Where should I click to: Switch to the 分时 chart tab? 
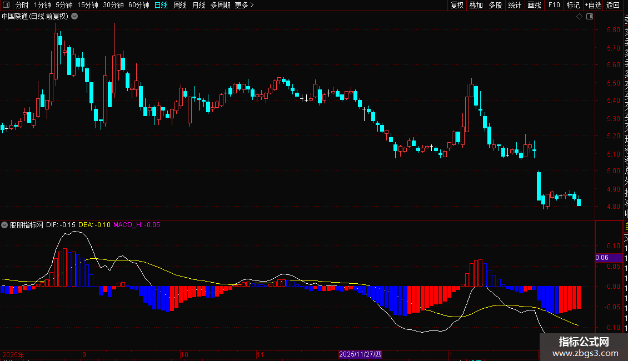click(22, 5)
